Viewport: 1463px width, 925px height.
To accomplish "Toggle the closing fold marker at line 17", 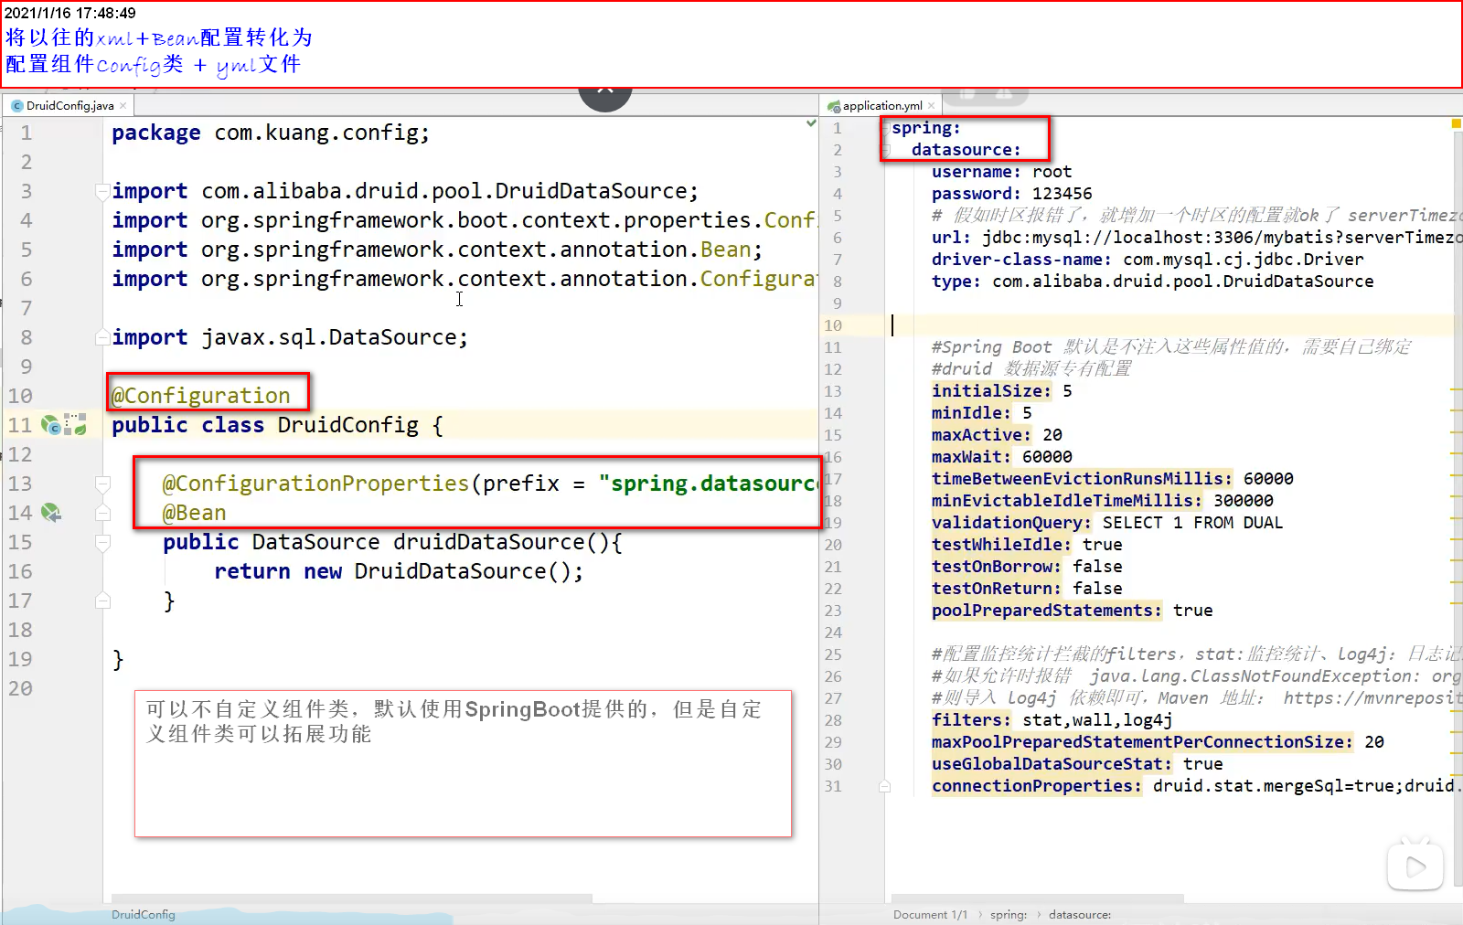I will click(x=102, y=601).
